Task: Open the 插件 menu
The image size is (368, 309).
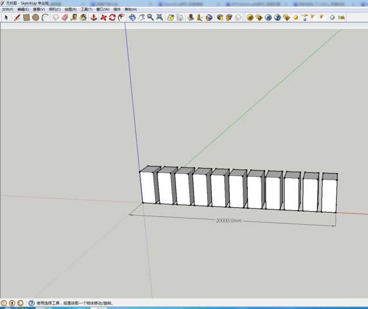Action: click(x=117, y=9)
